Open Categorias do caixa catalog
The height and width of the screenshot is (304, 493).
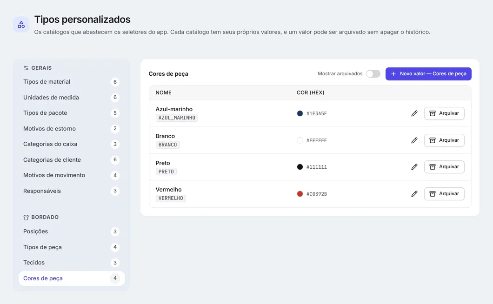72,144
